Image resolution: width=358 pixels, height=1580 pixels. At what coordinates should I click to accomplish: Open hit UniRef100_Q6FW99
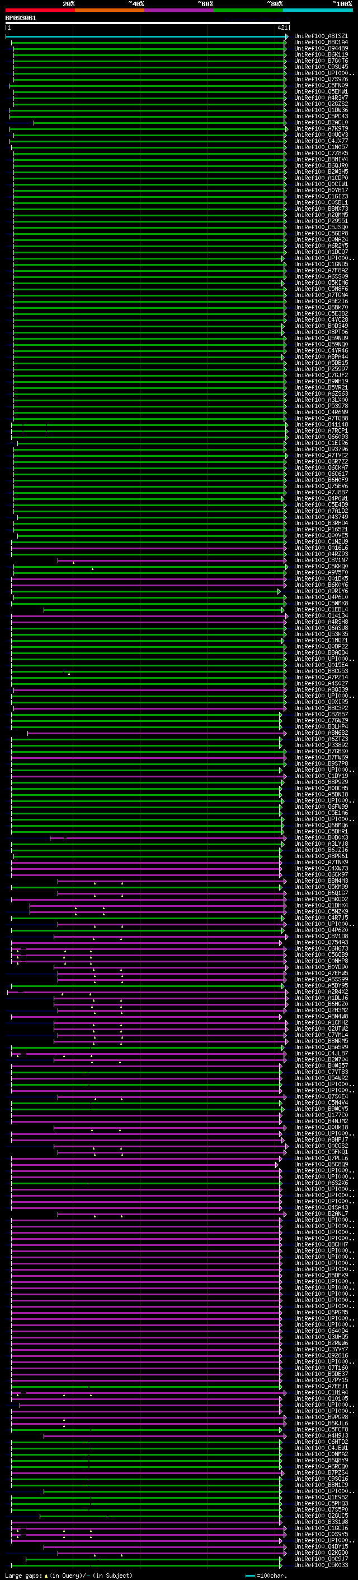pyautogui.click(x=321, y=807)
